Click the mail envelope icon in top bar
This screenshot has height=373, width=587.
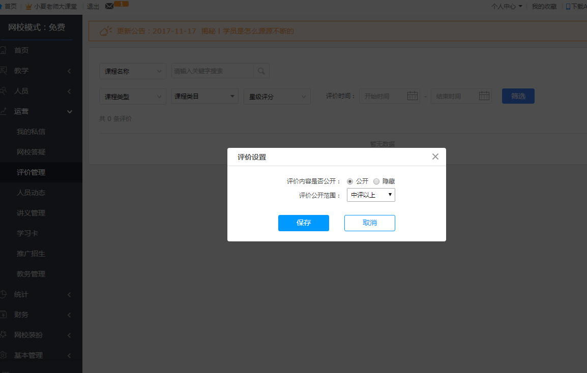[x=109, y=6]
